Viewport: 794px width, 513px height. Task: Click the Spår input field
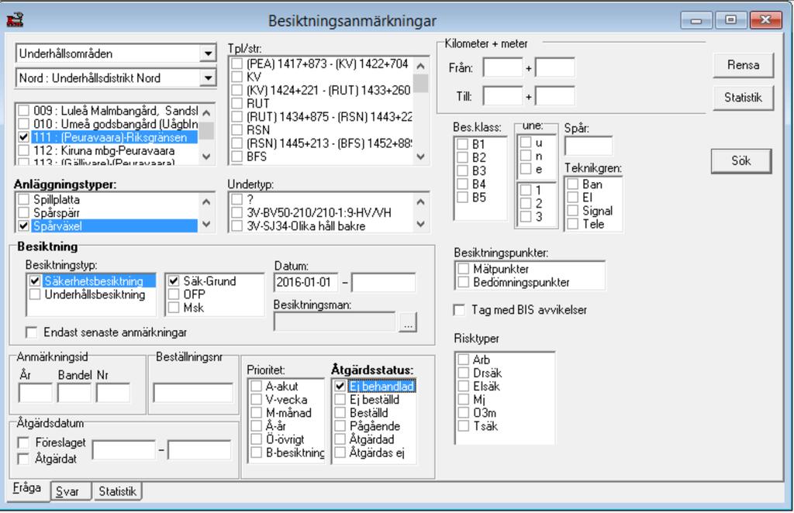[589, 146]
